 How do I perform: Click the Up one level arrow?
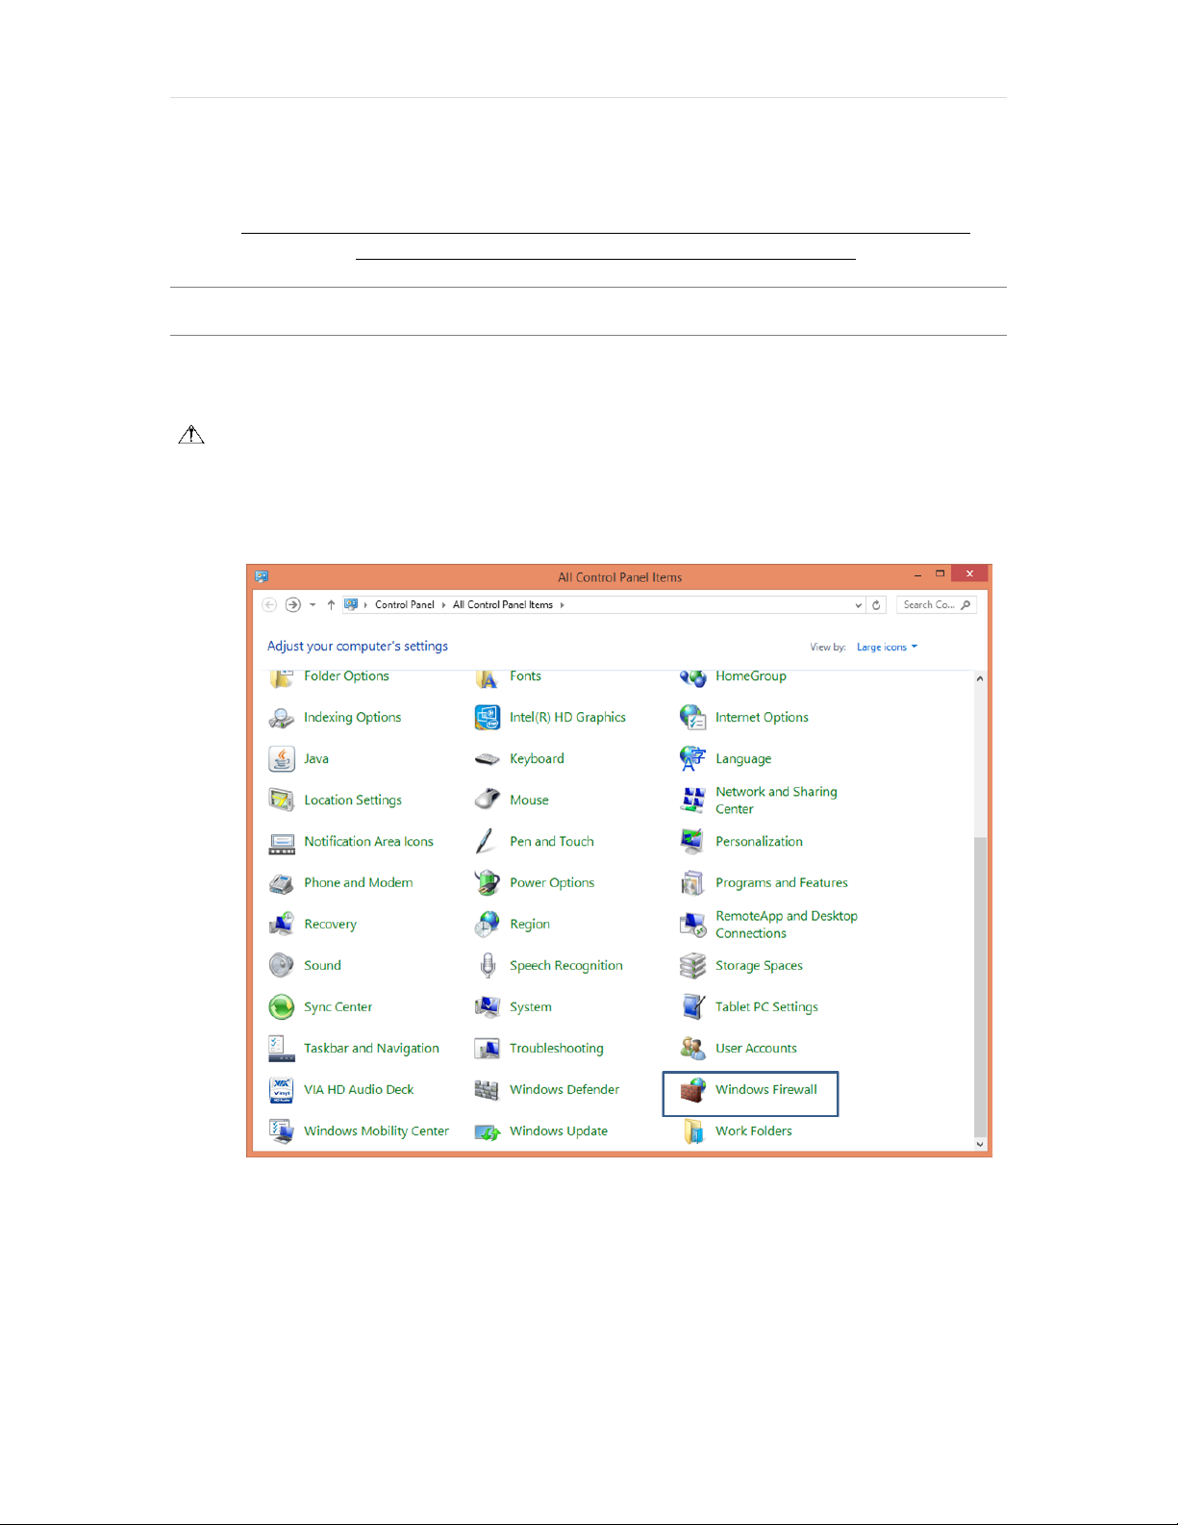click(331, 605)
